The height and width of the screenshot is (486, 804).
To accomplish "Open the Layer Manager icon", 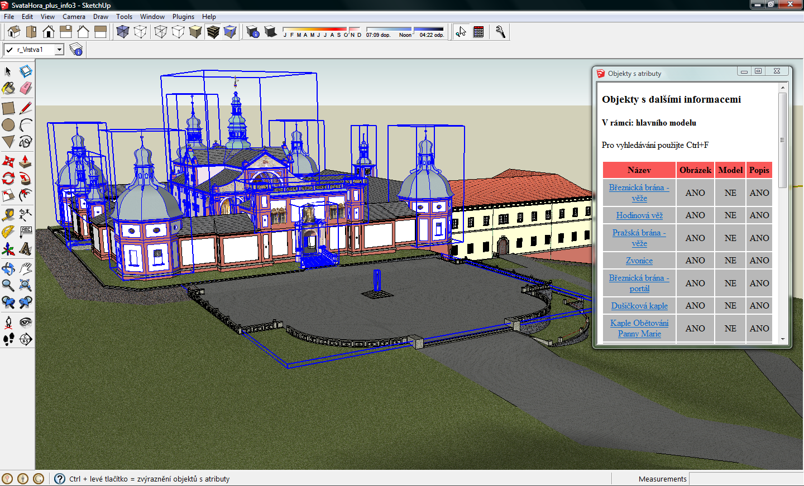I will [x=76, y=50].
